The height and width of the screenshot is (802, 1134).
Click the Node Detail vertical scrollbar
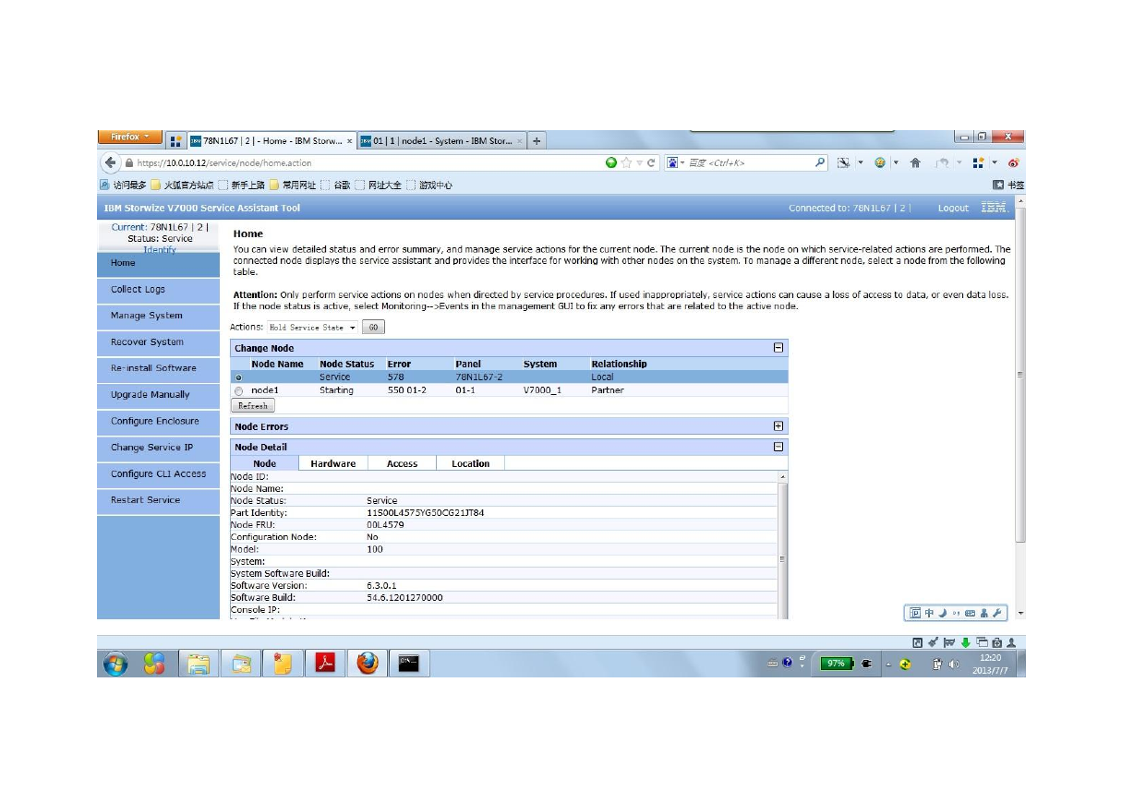coord(783,545)
